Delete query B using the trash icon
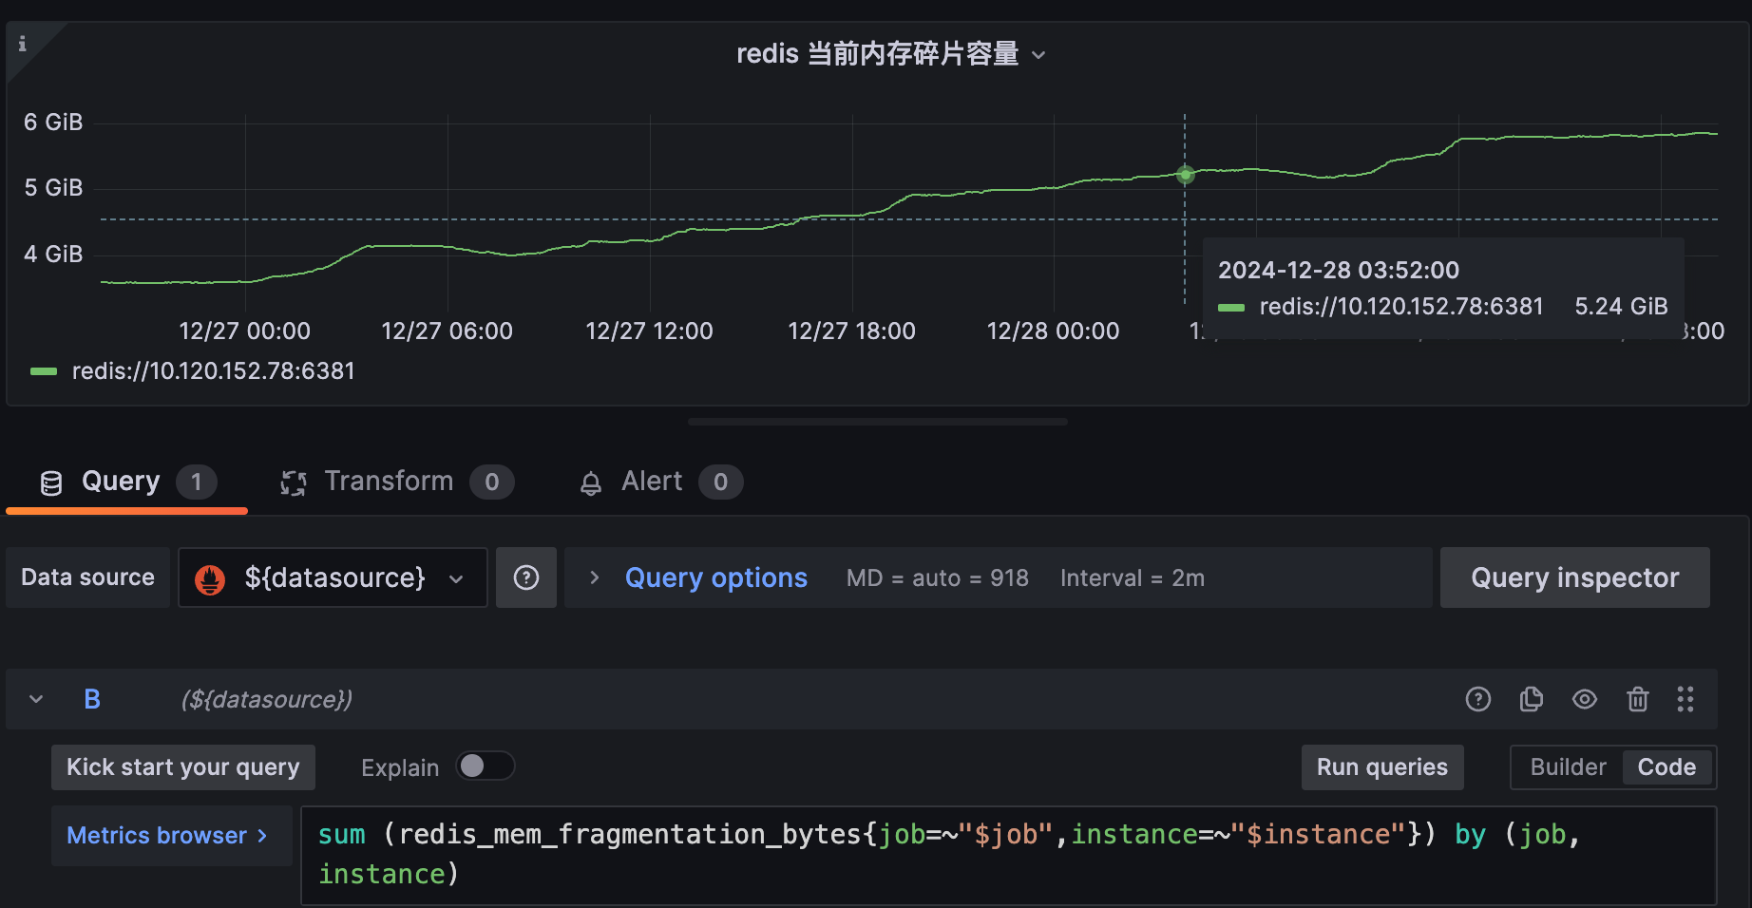The height and width of the screenshot is (908, 1752). click(1637, 699)
